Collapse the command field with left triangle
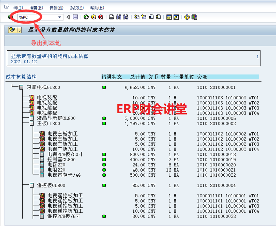The width and height of the screenshot is (276, 226). (x=68, y=17)
